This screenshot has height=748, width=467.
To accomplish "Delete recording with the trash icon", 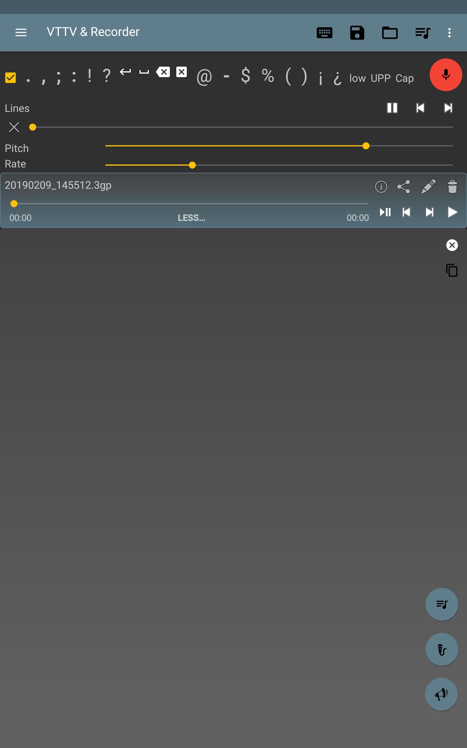I will point(452,187).
